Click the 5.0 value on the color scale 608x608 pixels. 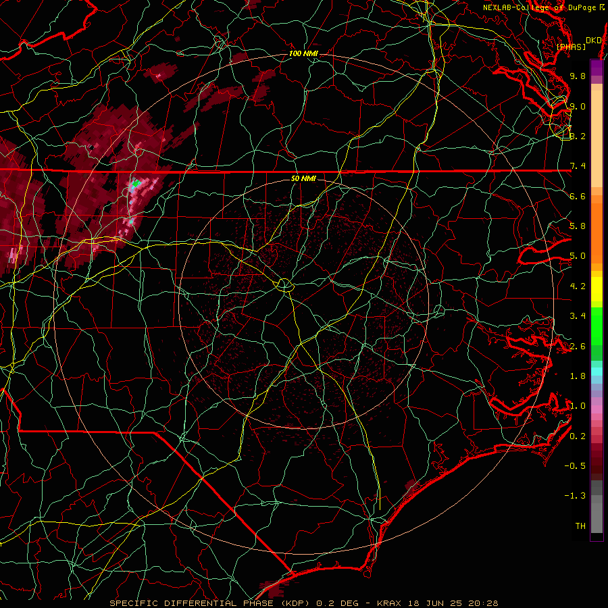point(578,256)
